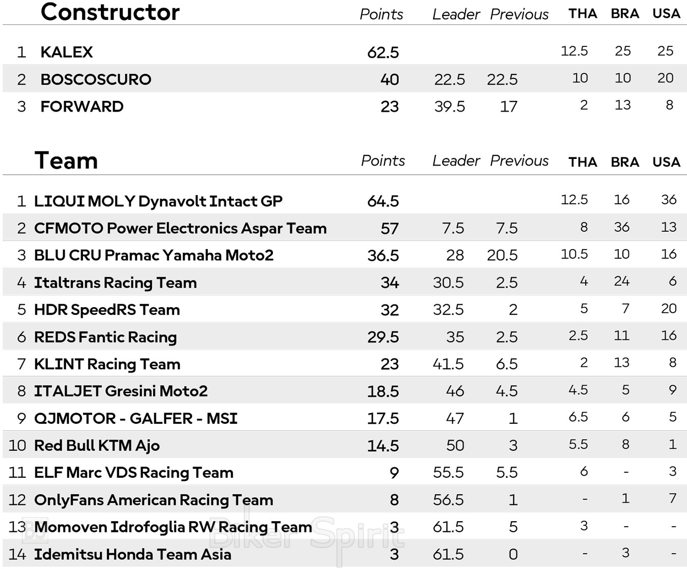Open LIQUI MOLY Dynavolt Intact GP team
Image resolution: width=687 pixels, height=569 pixels.
coord(158,201)
